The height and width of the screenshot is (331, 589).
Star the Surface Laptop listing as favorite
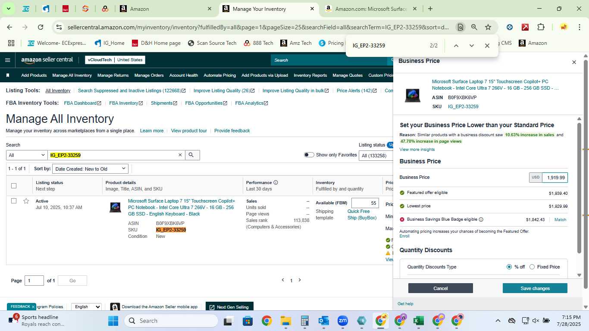coord(26,201)
